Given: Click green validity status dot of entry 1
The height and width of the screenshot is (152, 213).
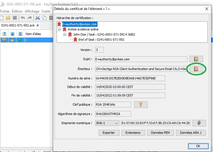Looking at the screenshot, I should pyautogui.click(x=20, y=40).
